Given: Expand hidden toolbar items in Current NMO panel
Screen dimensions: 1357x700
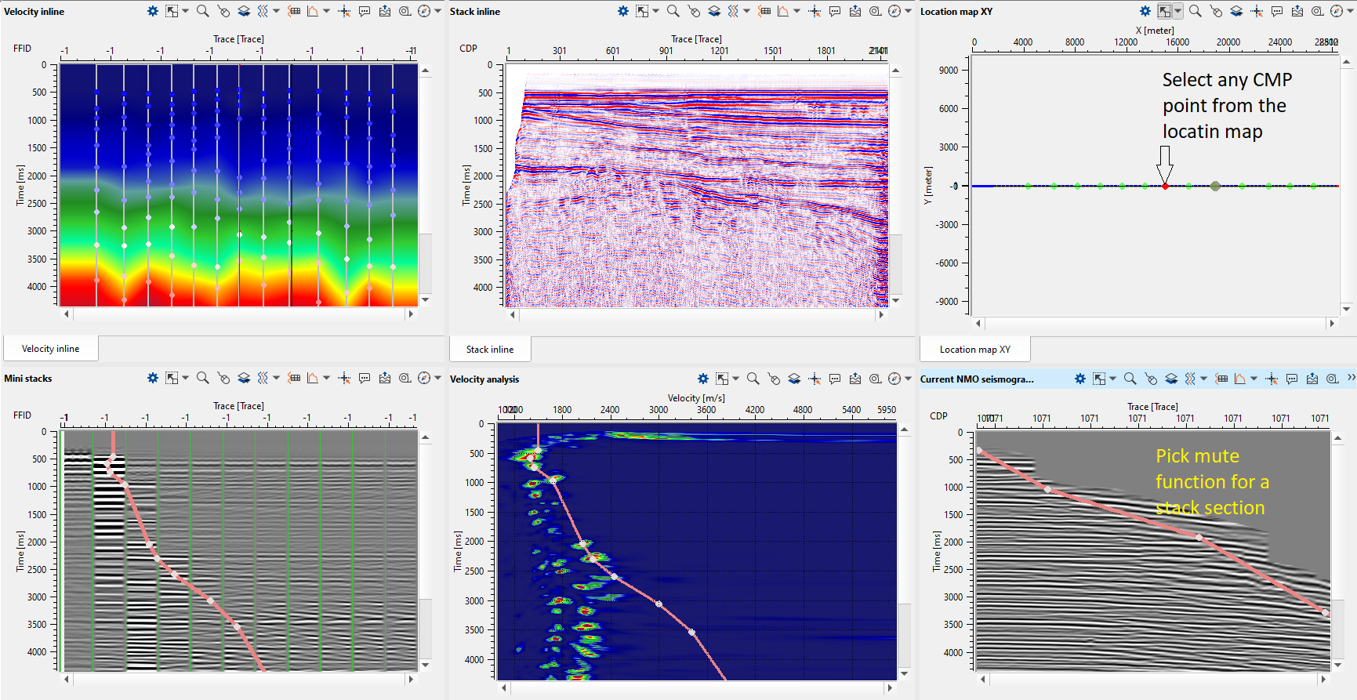Looking at the screenshot, I should [1351, 378].
